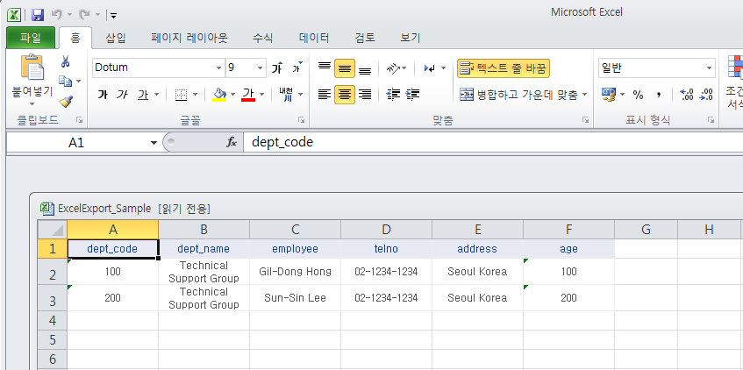Select column C header
This screenshot has height=370, width=743.
(296, 230)
